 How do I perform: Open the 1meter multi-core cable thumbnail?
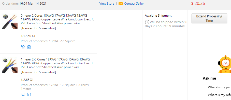tap(10, 66)
